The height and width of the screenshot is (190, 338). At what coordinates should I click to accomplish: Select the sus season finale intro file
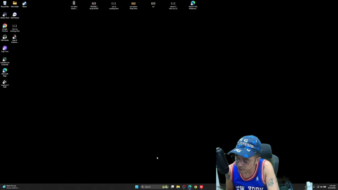tap(133, 5)
